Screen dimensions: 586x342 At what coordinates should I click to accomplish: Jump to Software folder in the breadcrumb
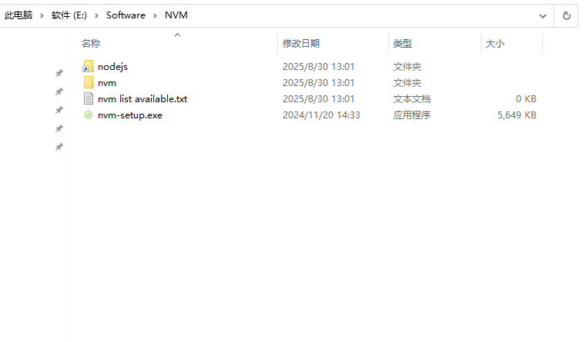(126, 15)
